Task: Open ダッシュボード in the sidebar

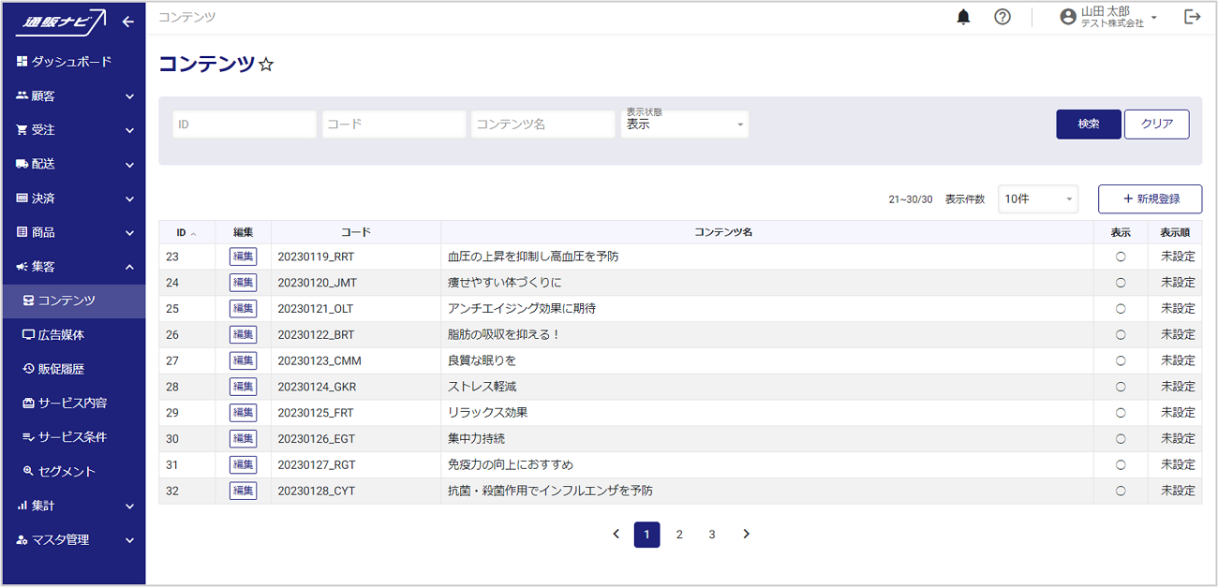Action: (70, 62)
